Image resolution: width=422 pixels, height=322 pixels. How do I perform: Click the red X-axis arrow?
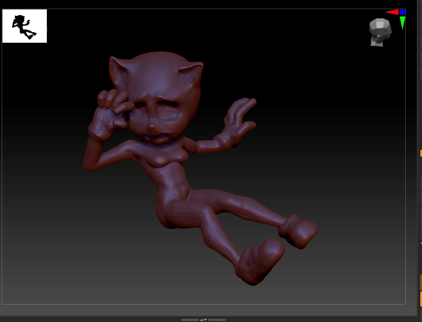coord(392,12)
